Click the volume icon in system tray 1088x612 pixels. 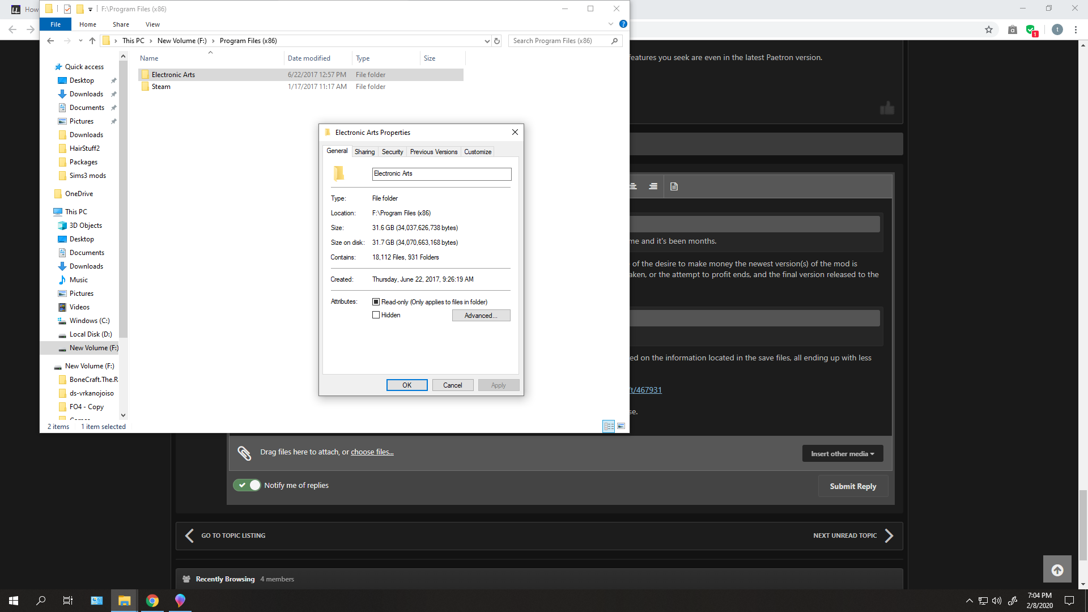click(x=997, y=601)
